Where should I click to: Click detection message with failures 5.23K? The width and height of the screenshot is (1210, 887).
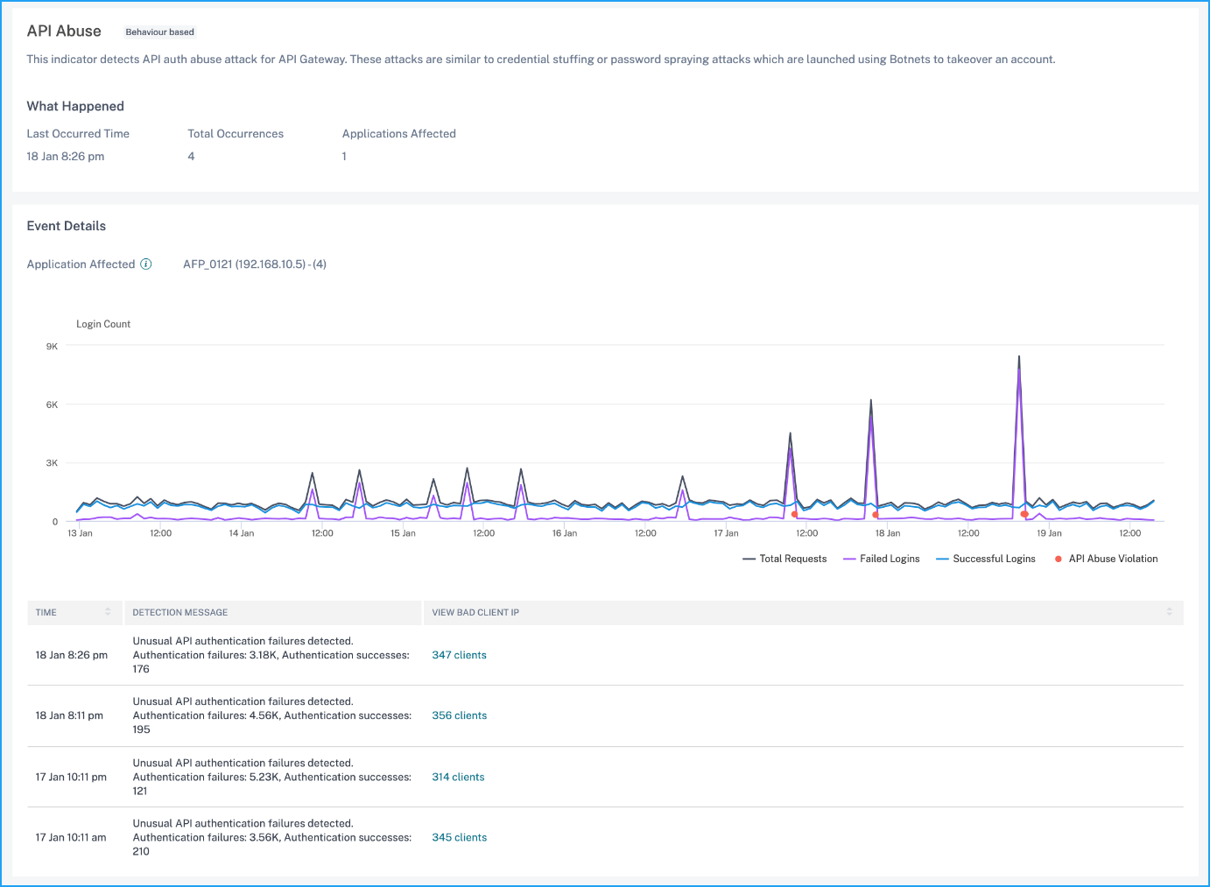tap(272, 777)
